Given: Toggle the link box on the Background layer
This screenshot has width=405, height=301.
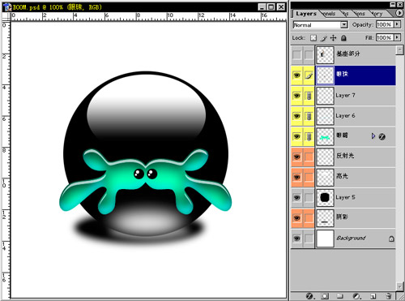Looking at the screenshot, I should point(309,239).
